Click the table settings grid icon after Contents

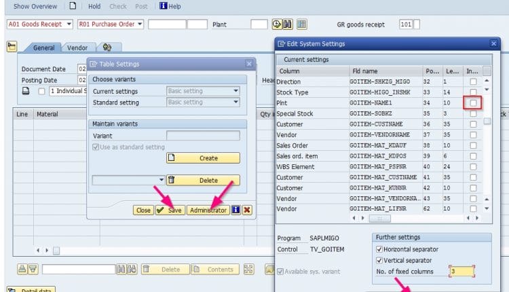coord(248,270)
